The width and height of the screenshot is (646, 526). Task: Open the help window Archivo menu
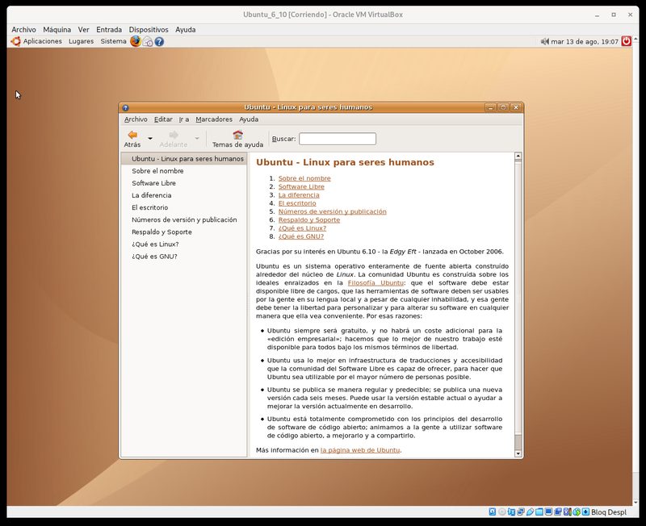tap(136, 119)
